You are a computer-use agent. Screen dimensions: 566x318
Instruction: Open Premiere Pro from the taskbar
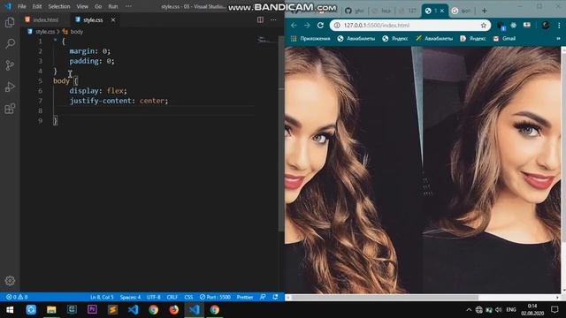click(92, 310)
